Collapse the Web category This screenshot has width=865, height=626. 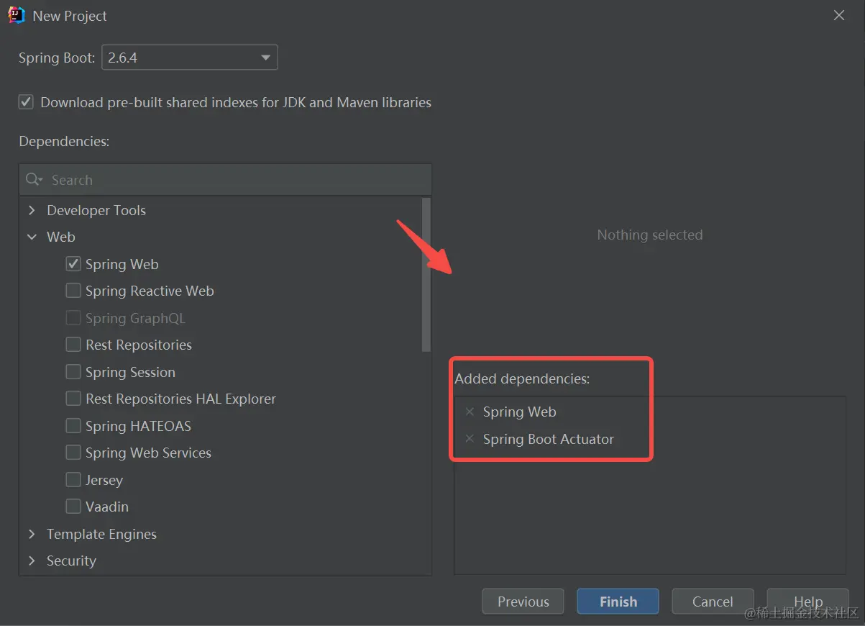point(32,237)
